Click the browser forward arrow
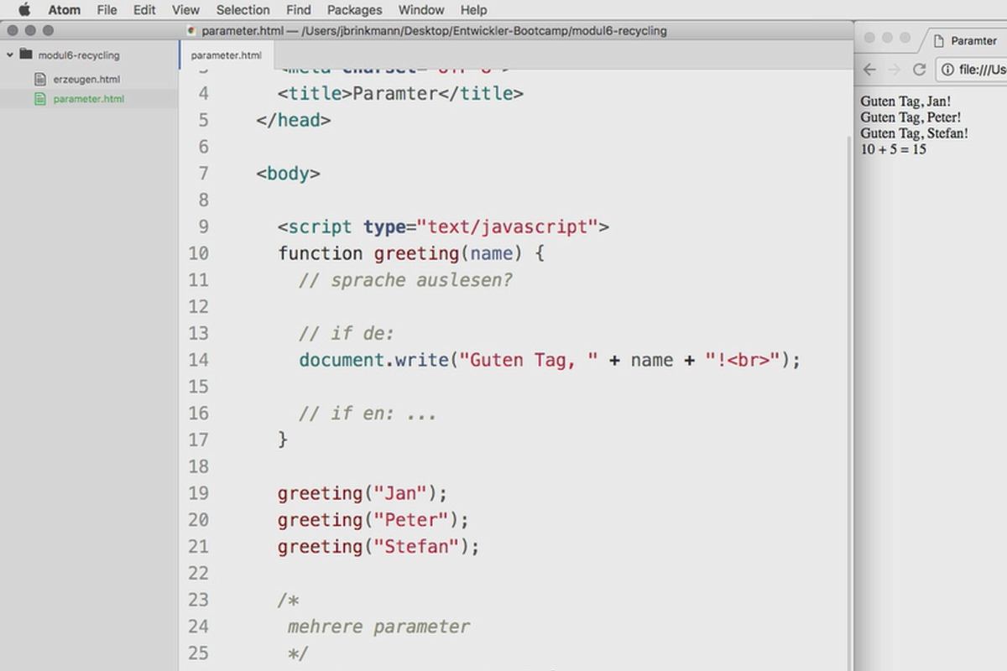1007x671 pixels. pyautogui.click(x=894, y=70)
